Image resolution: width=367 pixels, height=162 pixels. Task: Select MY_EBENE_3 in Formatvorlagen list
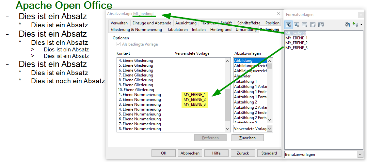[x=296, y=47]
